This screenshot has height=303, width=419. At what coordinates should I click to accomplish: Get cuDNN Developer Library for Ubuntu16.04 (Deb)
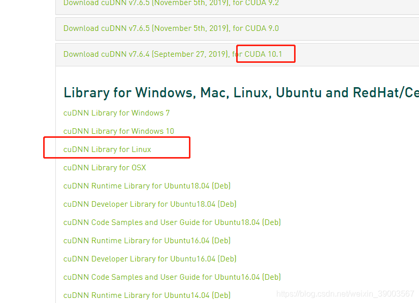click(150, 259)
